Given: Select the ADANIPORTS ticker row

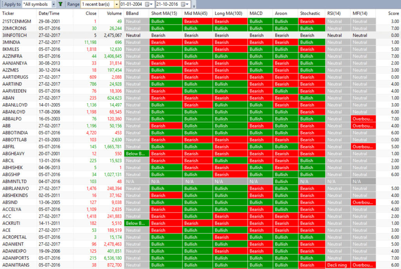Looking at the screenshot, I should 18,258.
